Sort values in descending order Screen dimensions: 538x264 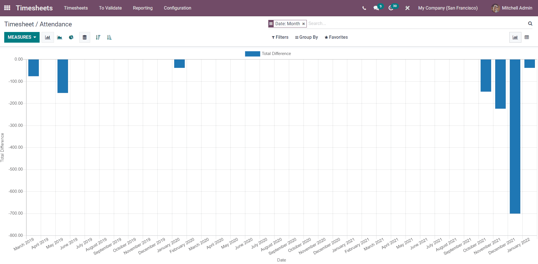point(98,37)
